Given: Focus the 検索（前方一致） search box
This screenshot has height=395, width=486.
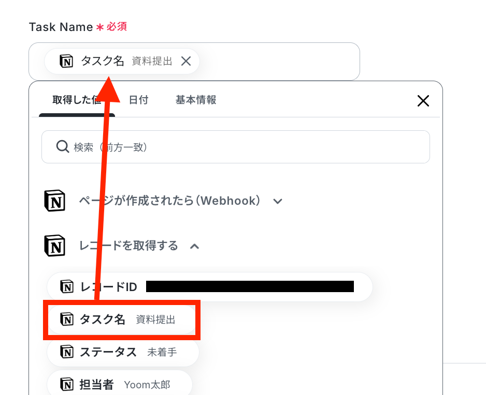Looking at the screenshot, I should coord(236,147).
